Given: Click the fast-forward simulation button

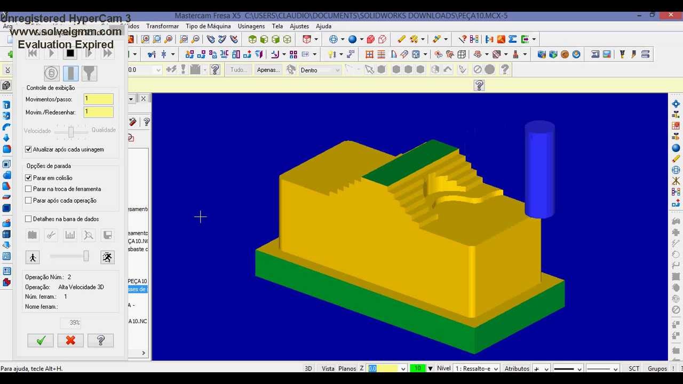Looking at the screenshot, I should coord(107,53).
